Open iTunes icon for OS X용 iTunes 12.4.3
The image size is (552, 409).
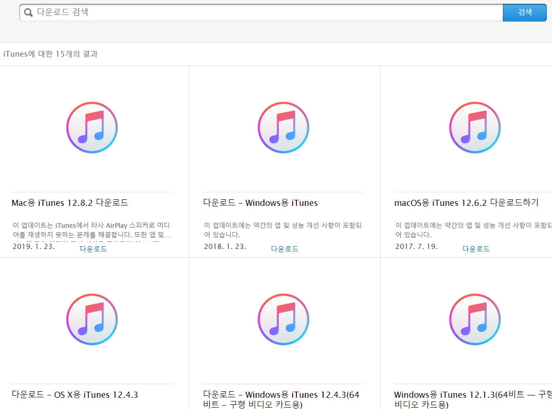[92, 319]
